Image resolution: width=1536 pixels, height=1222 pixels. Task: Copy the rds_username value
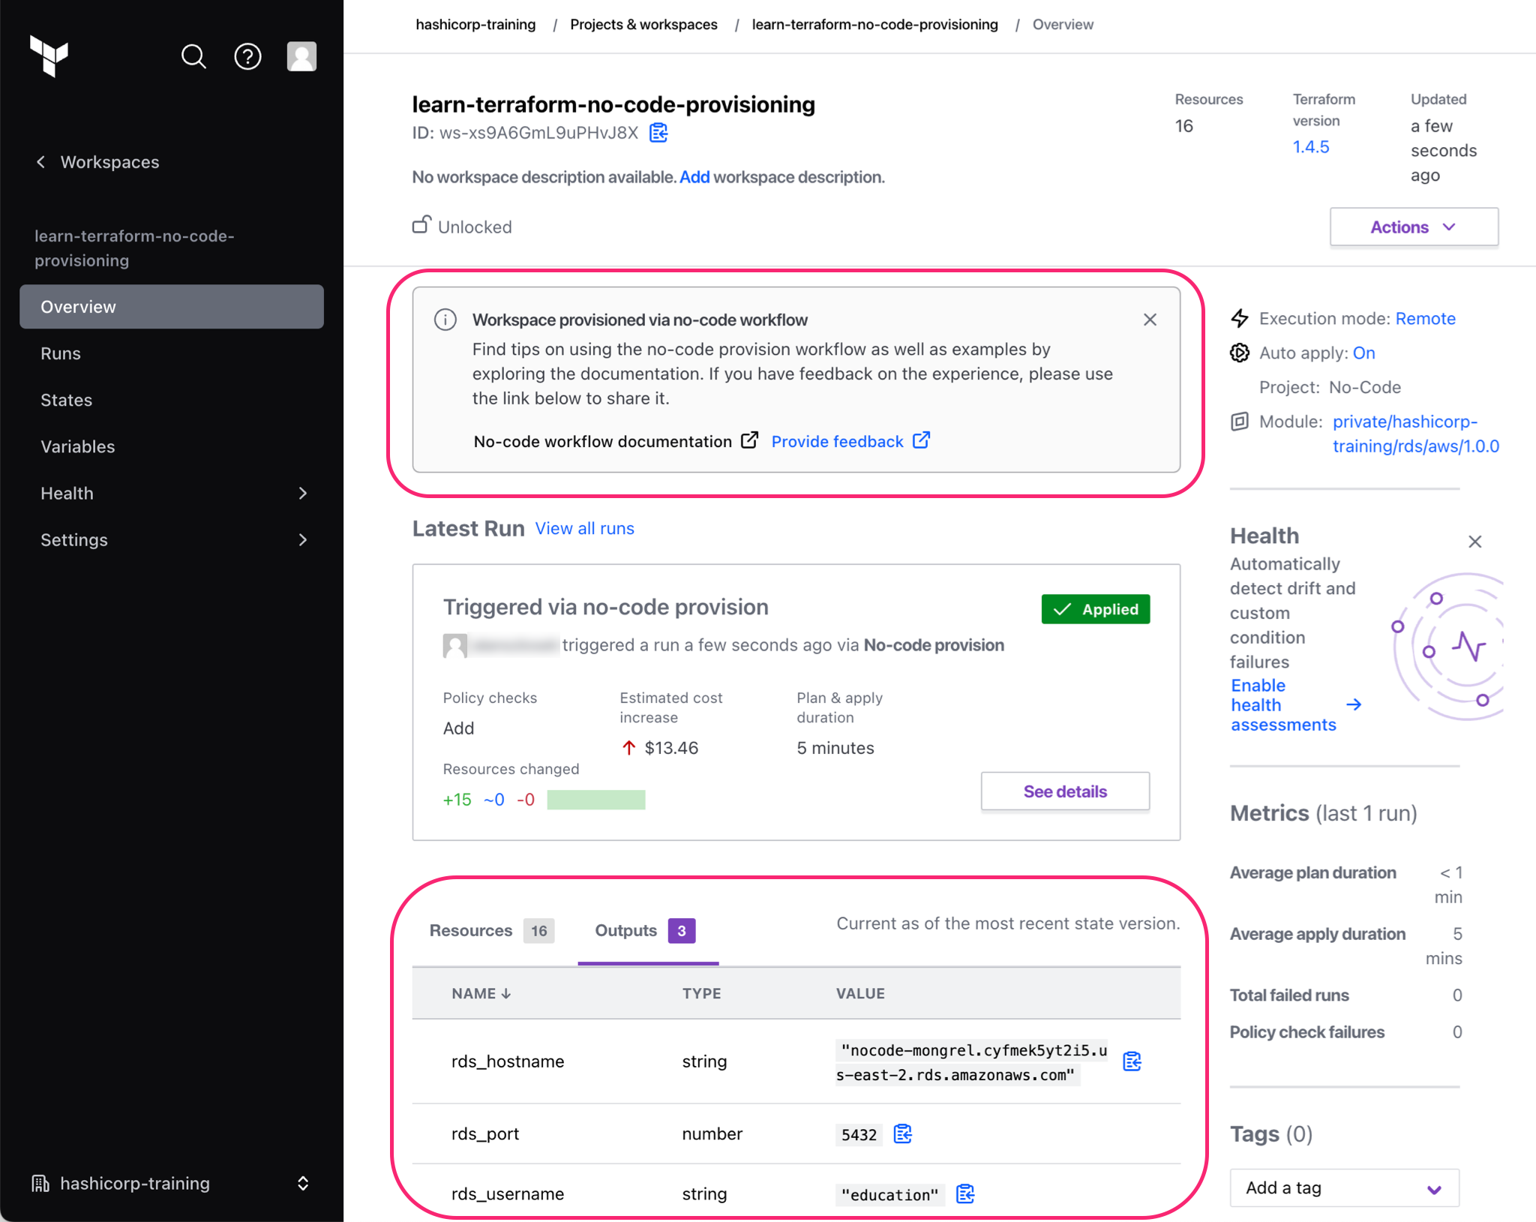point(965,1193)
